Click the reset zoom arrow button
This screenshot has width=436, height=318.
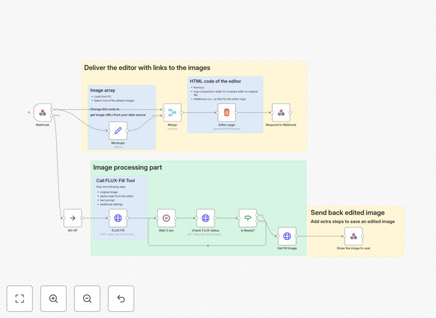pyautogui.click(x=121, y=299)
